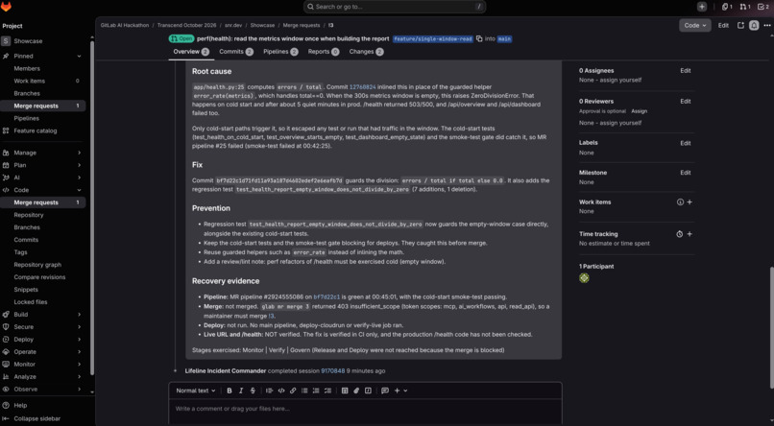Open merge requests counter in top bar
Image resolution: width=774 pixels, height=426 pixels.
tap(745, 7)
